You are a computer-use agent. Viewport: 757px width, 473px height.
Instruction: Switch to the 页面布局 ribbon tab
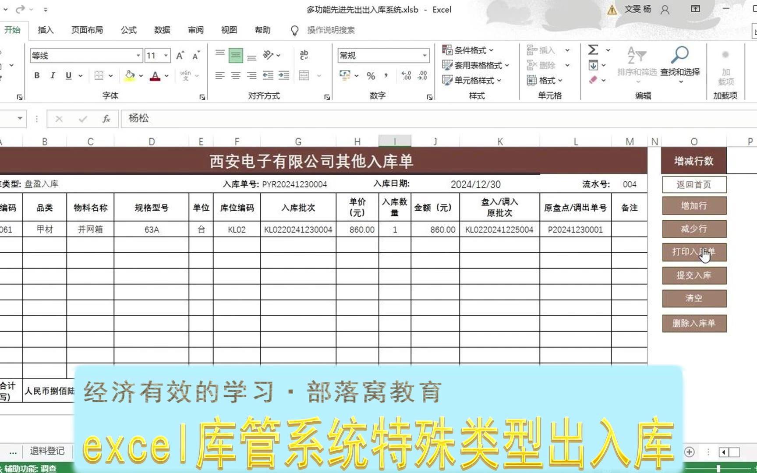coord(87,30)
